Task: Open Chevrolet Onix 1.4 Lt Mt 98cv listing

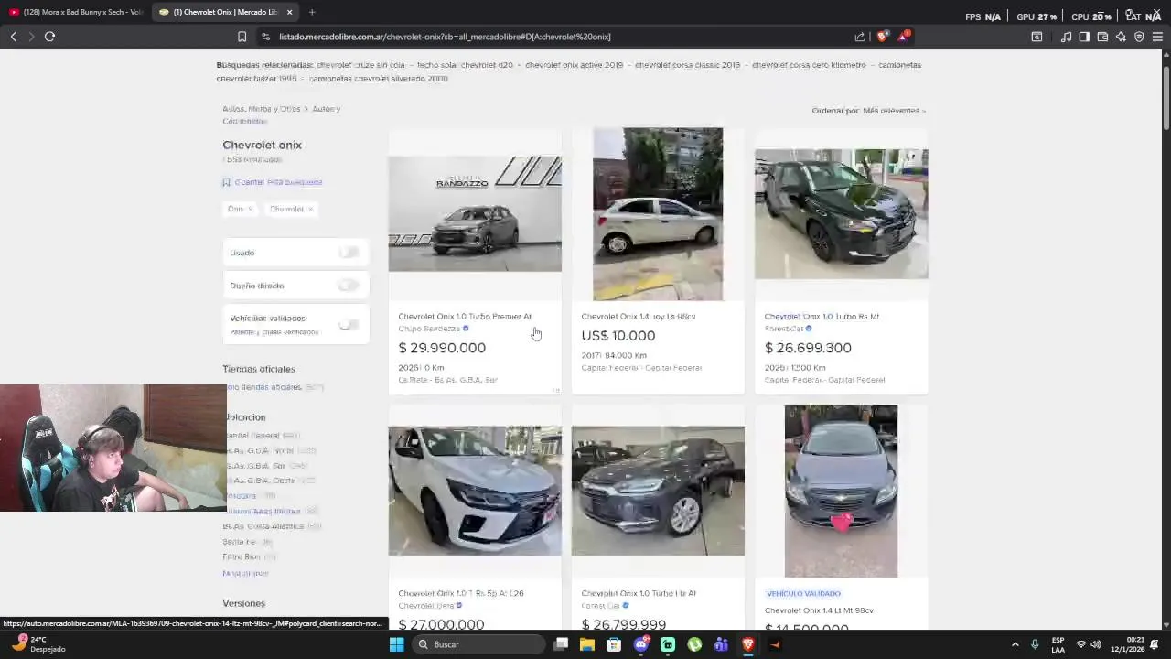Action: (x=819, y=610)
